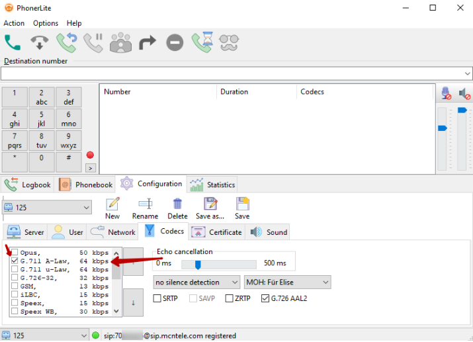Uncheck the G.726 AAL2 option
Viewport: 473px width, 342px height.
265,298
